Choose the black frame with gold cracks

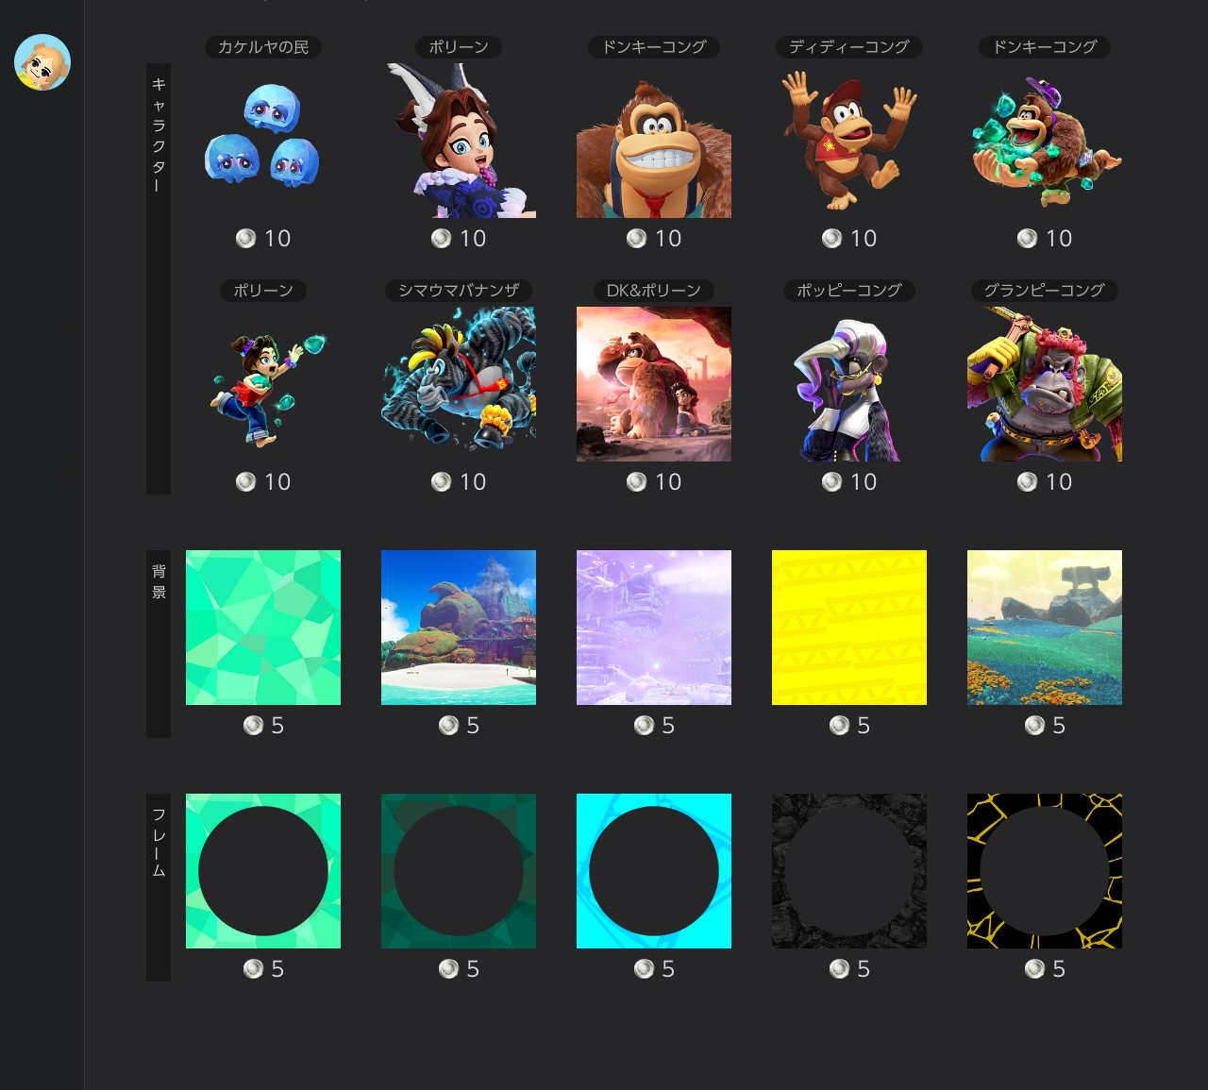coord(1045,871)
